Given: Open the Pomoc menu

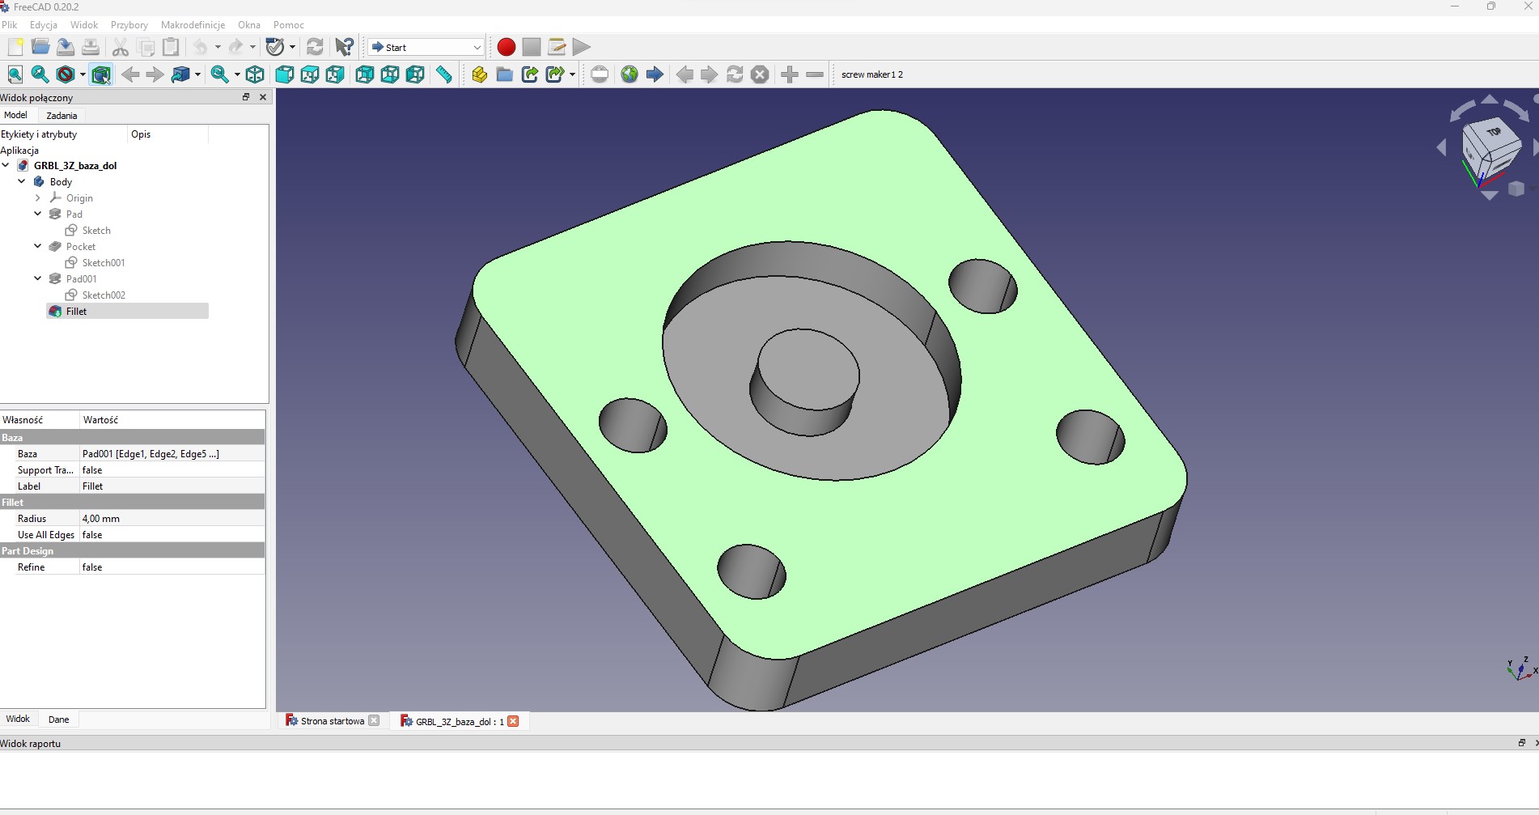Looking at the screenshot, I should [289, 25].
